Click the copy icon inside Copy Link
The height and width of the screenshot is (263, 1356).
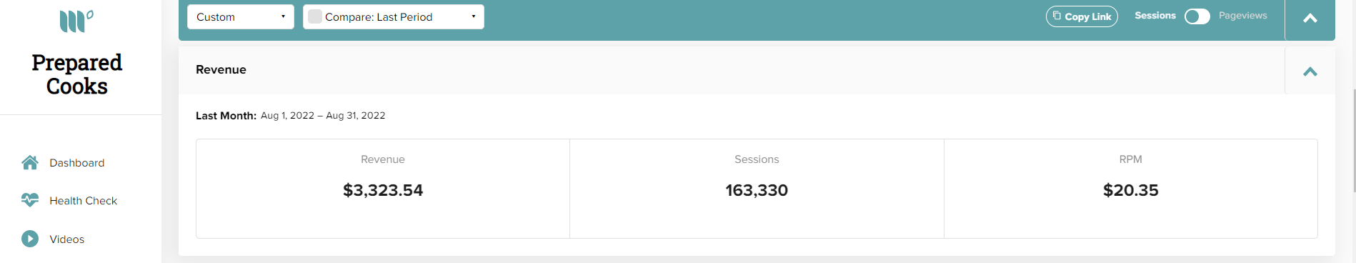[x=1057, y=16]
